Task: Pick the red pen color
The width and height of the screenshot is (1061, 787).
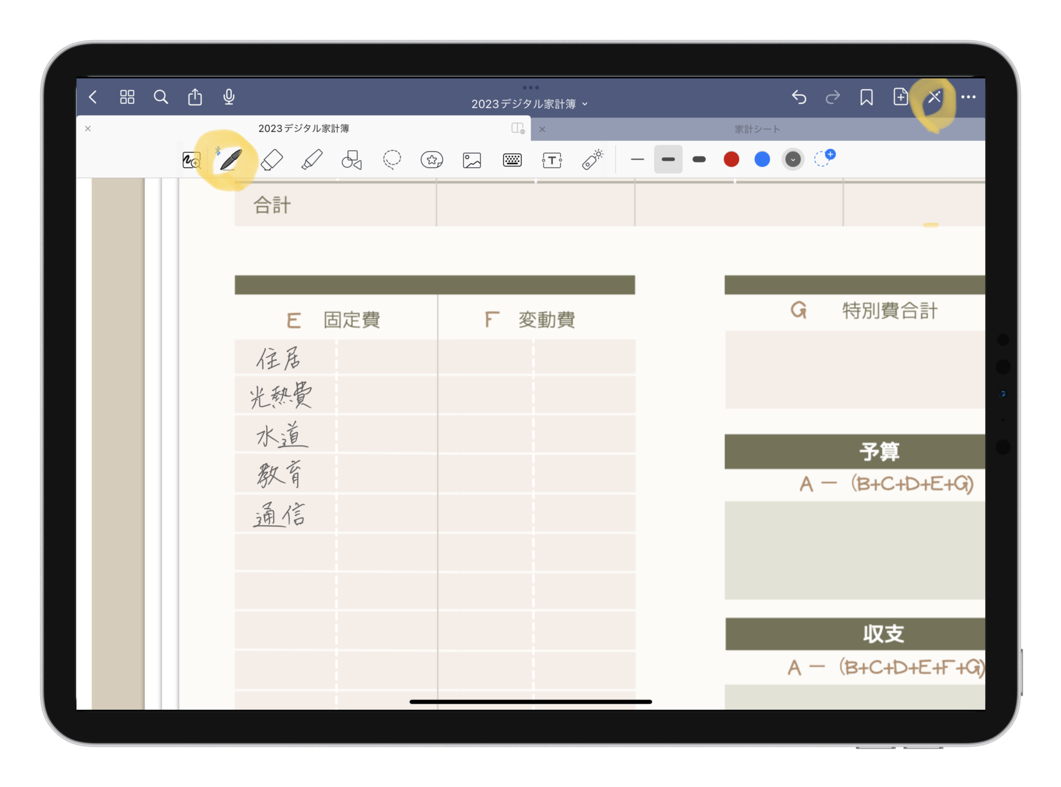Action: pos(731,159)
